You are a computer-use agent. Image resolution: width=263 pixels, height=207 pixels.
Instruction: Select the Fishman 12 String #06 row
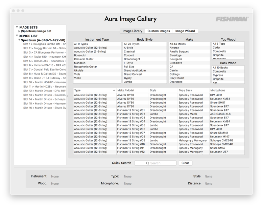click(x=159, y=129)
